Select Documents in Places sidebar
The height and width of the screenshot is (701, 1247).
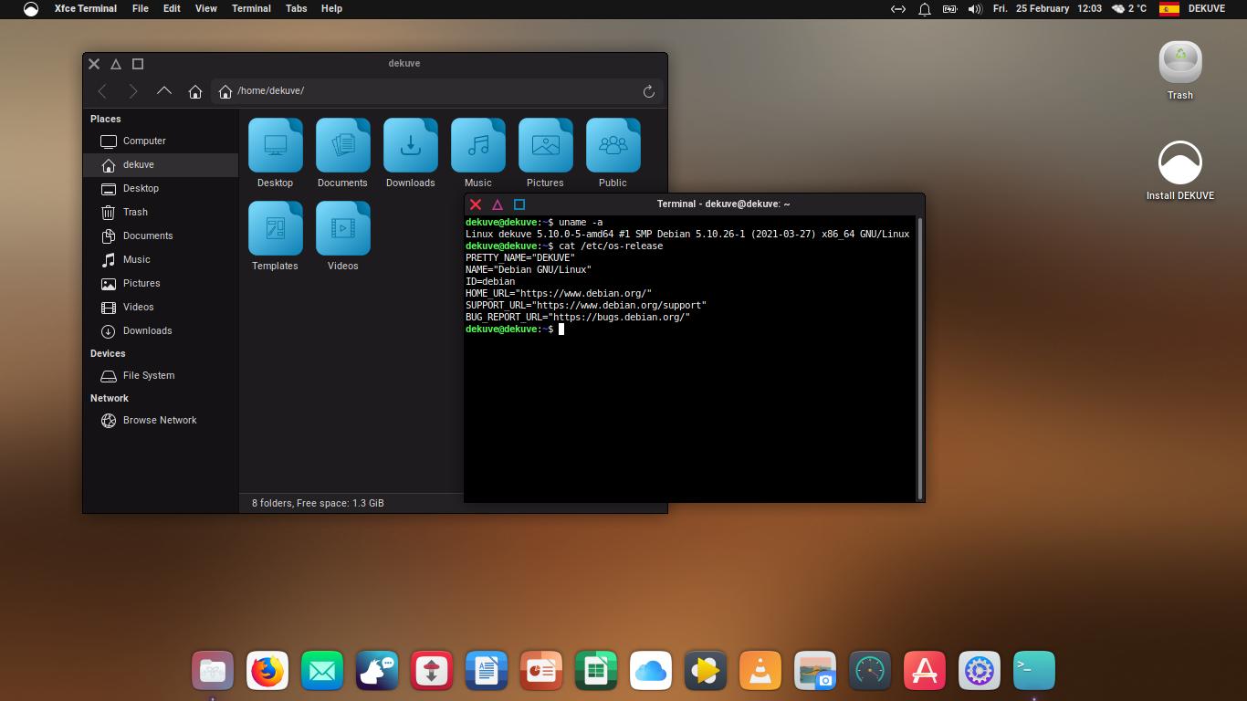pyautogui.click(x=161, y=235)
